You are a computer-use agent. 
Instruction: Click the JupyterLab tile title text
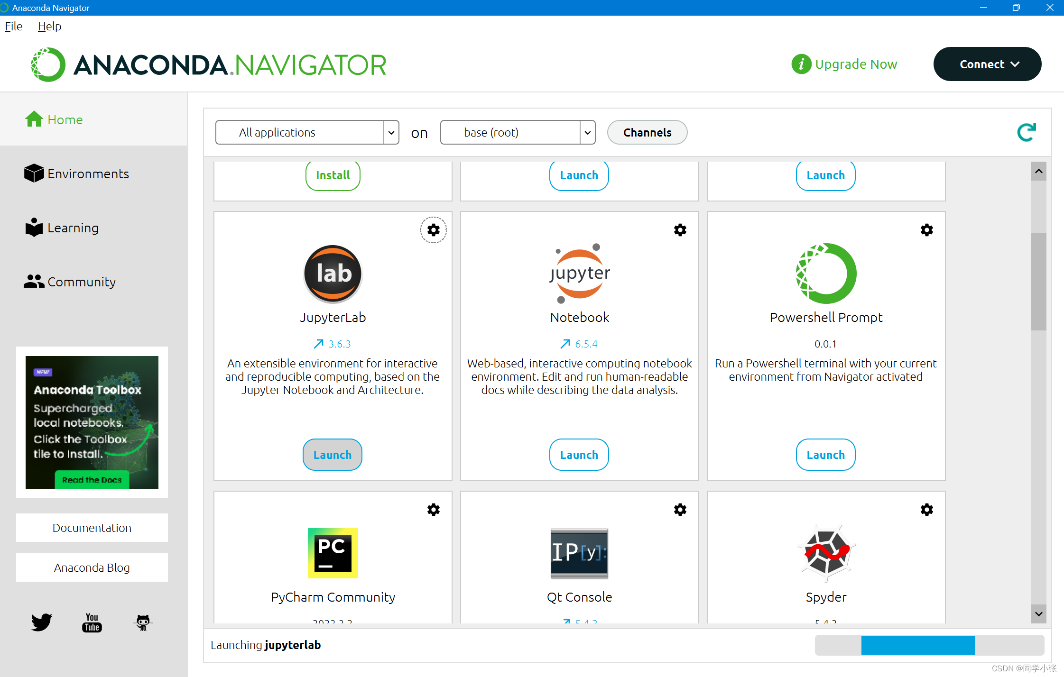tap(333, 317)
